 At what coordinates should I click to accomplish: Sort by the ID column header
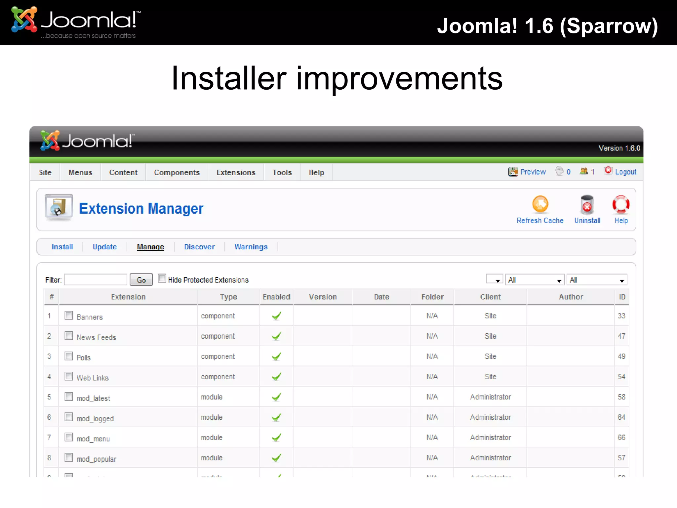[622, 297]
